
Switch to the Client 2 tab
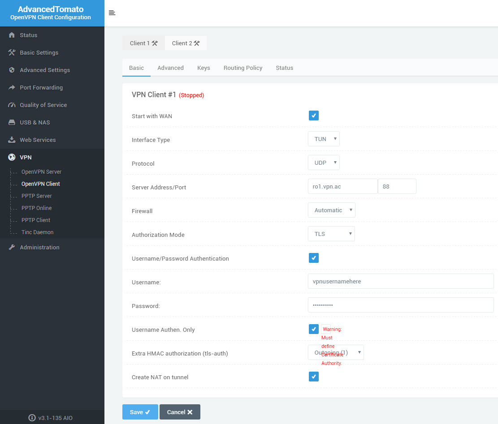click(x=186, y=43)
